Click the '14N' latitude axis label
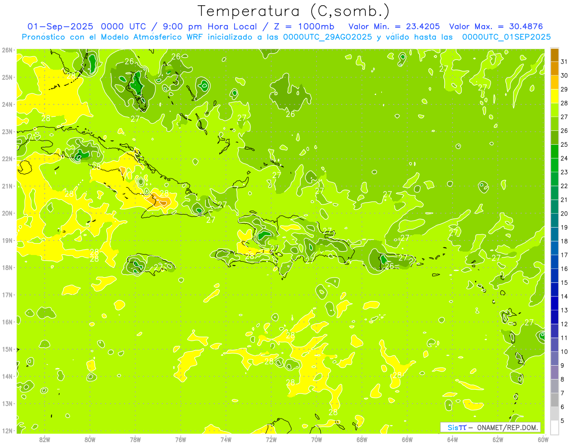The height and width of the screenshot is (446, 577). coord(7,376)
